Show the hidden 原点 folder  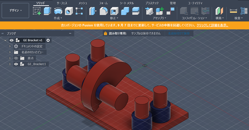(x=16, y=58)
